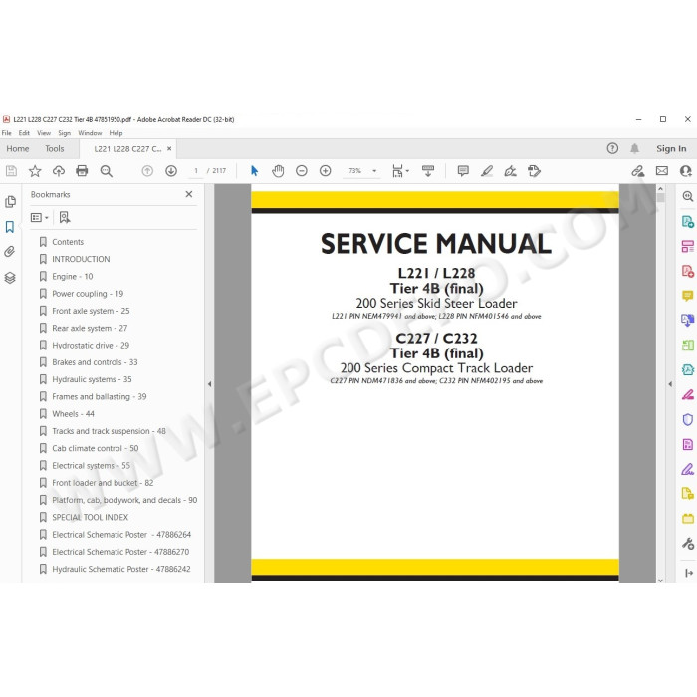Click the document vertical scrollbar thumb

[660, 198]
